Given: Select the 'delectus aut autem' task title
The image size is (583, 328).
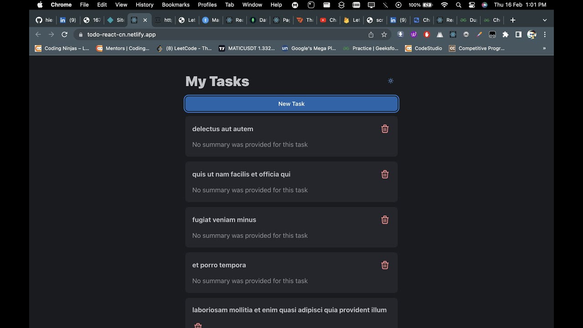Looking at the screenshot, I should click(223, 129).
